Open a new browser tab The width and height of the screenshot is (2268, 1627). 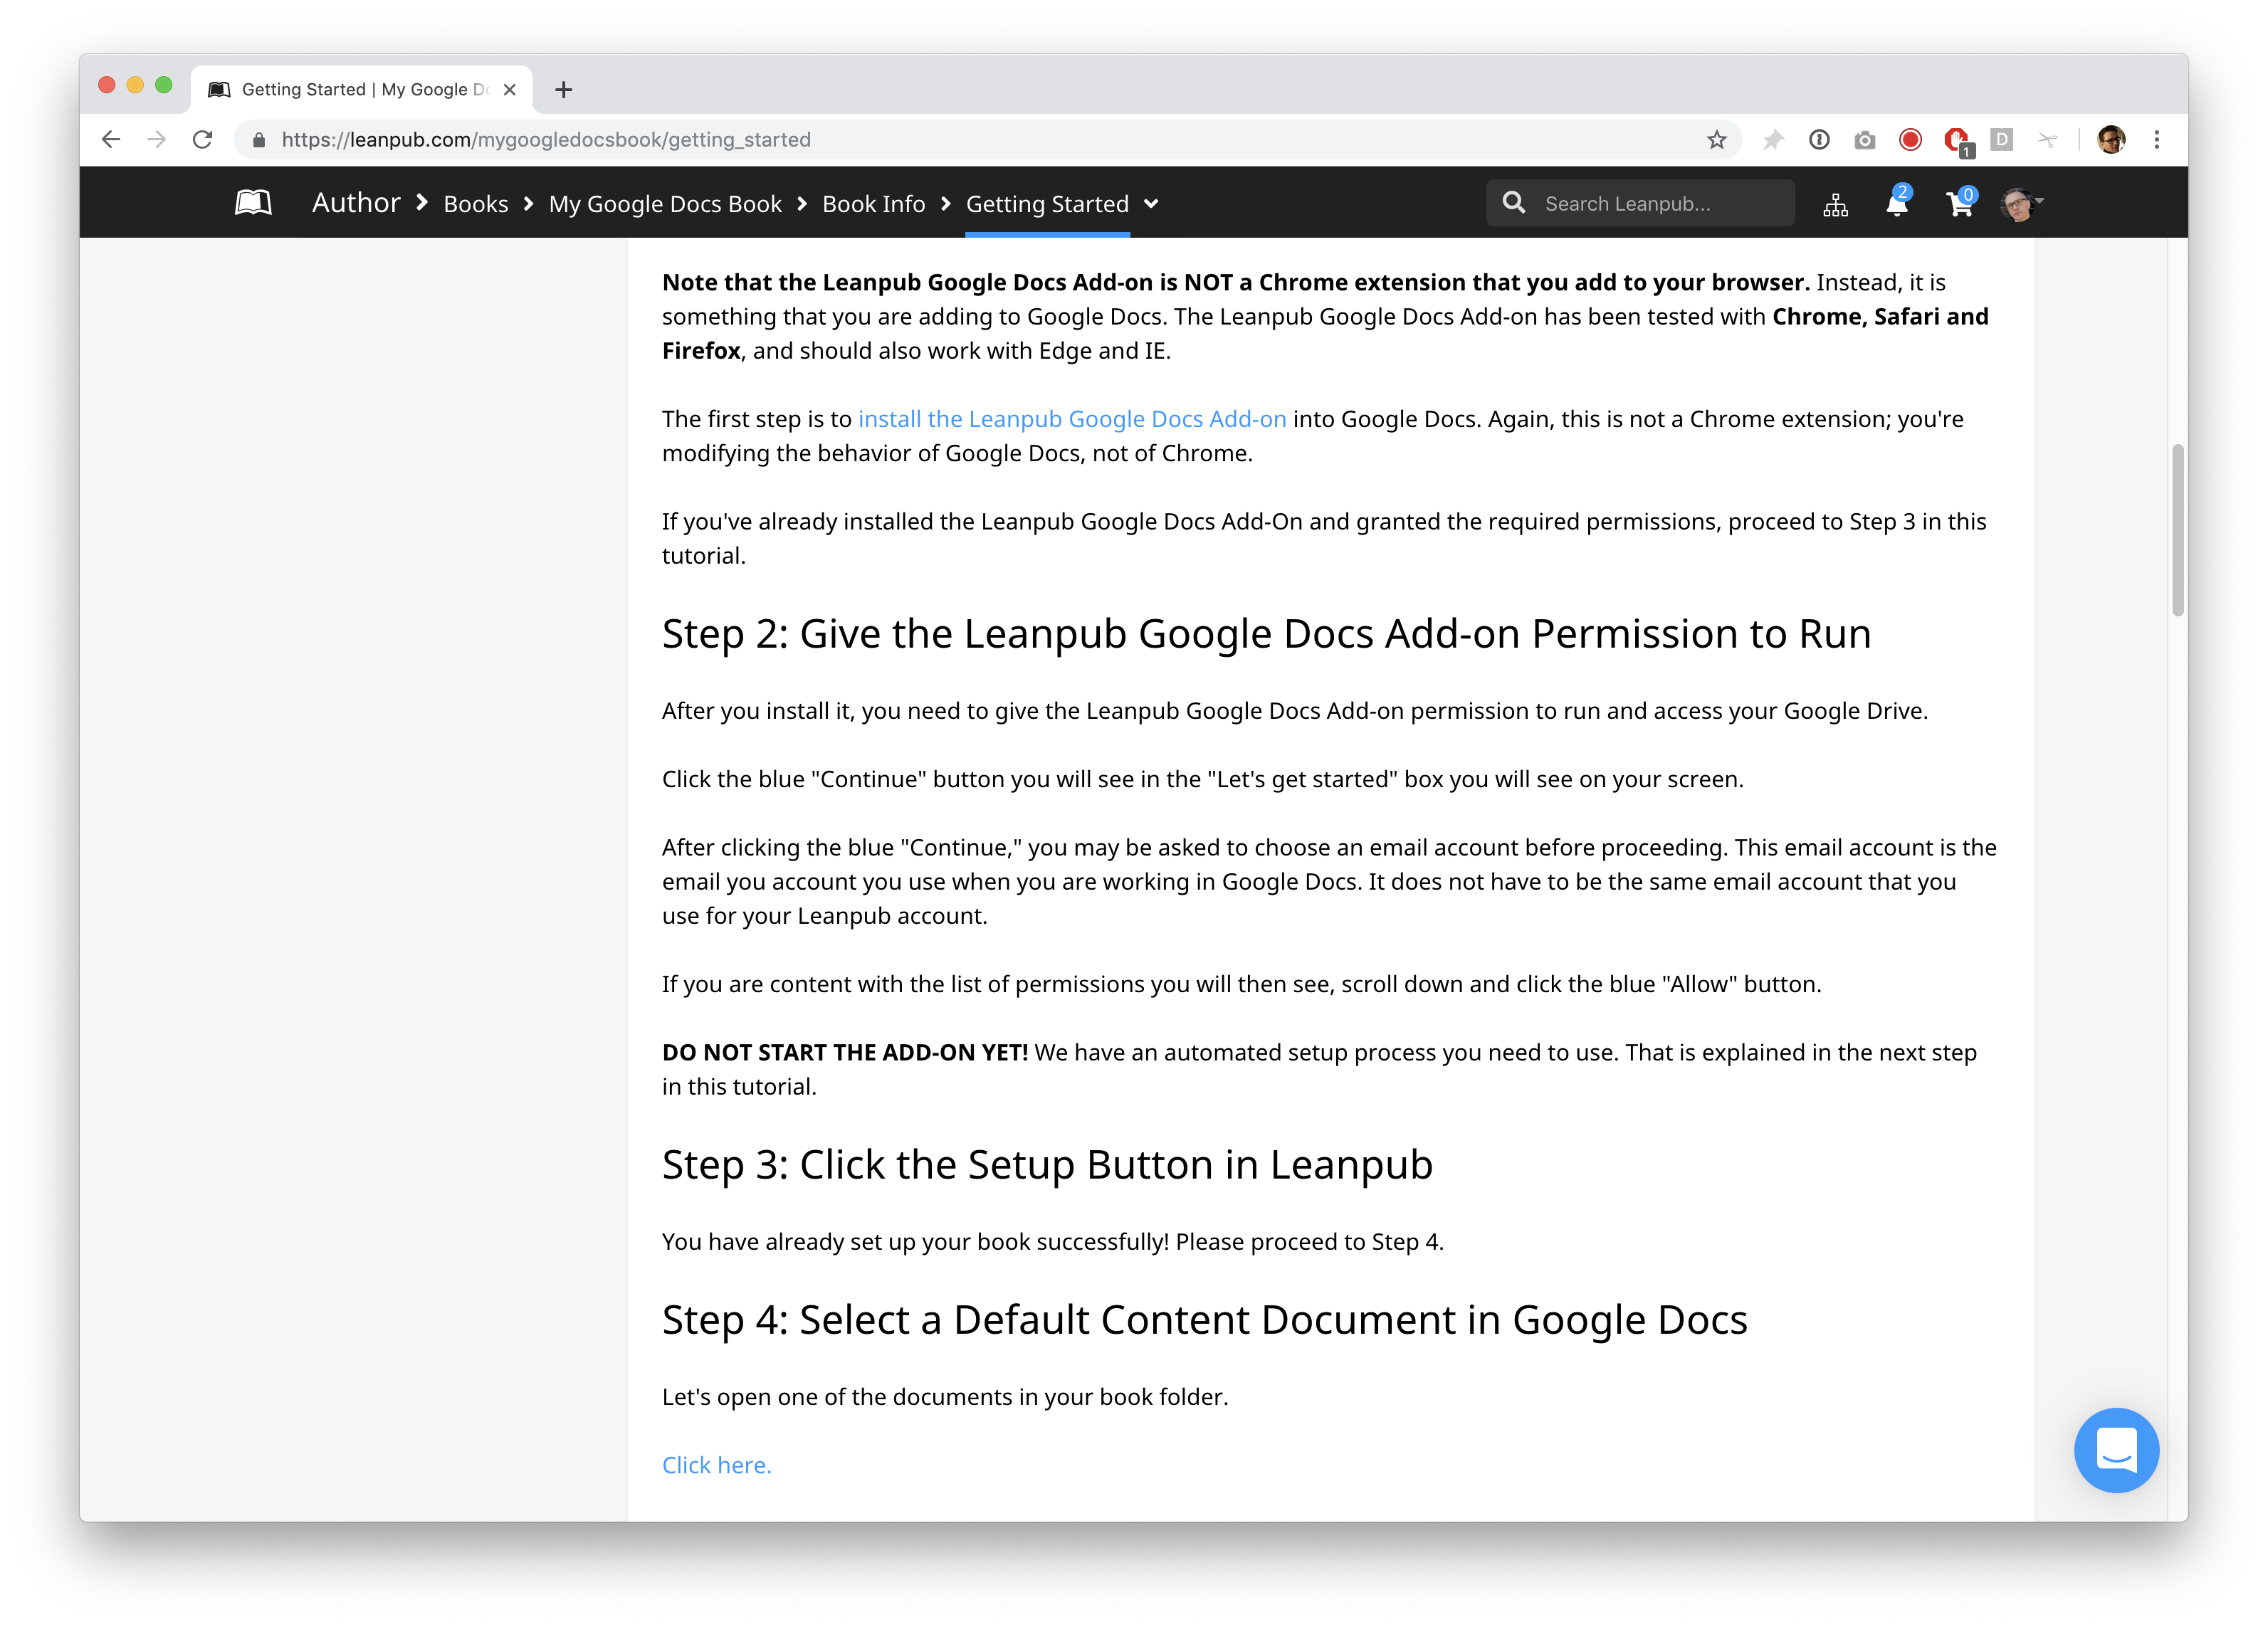click(563, 90)
